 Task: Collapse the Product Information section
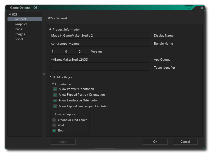(x=50, y=29)
